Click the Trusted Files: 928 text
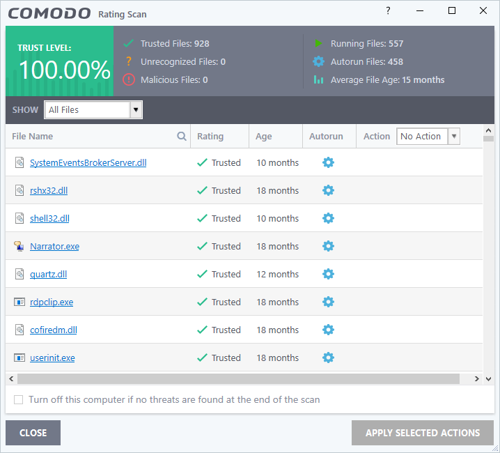This screenshot has width=500, height=453. click(175, 43)
